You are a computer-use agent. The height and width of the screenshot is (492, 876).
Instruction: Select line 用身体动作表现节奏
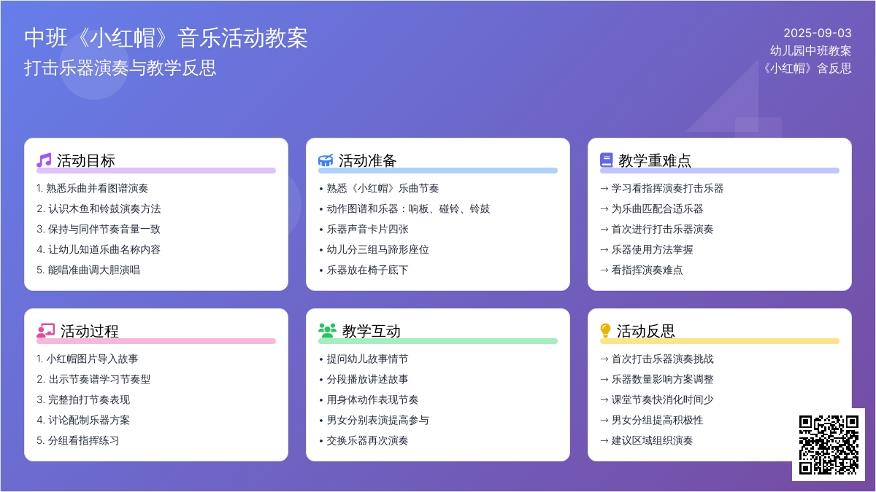click(369, 399)
